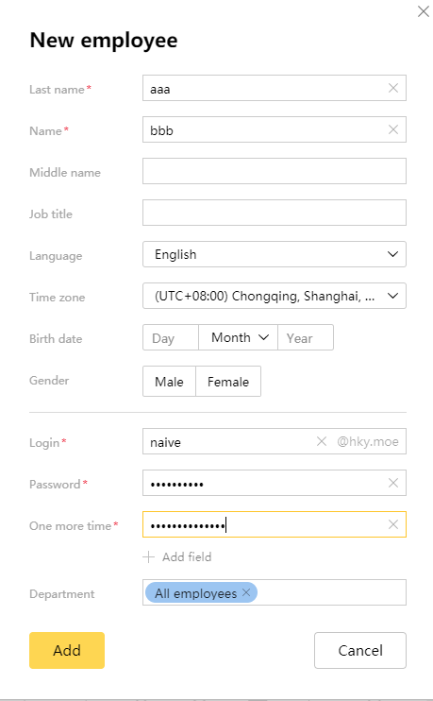
Task: Open the birth Month dropdown
Action: click(x=238, y=337)
